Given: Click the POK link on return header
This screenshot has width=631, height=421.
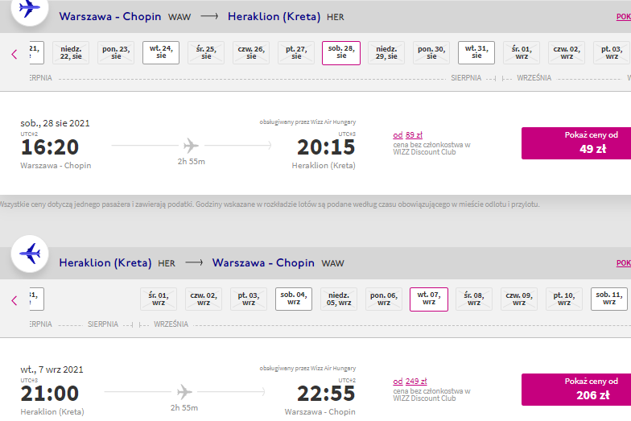Looking at the screenshot, I should [x=623, y=262].
